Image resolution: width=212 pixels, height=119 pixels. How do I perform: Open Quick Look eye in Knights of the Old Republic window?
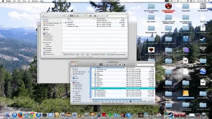pos(90,16)
